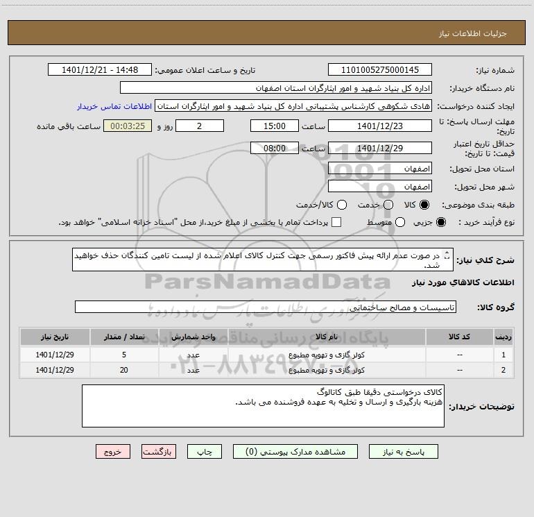Click the خروج exit button

coord(113,452)
